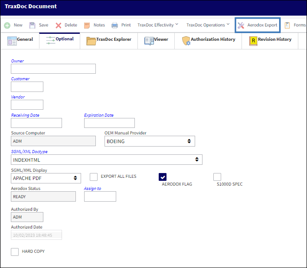Click the Customer link label
Screen dimensions: 307x268
(x=20, y=78)
